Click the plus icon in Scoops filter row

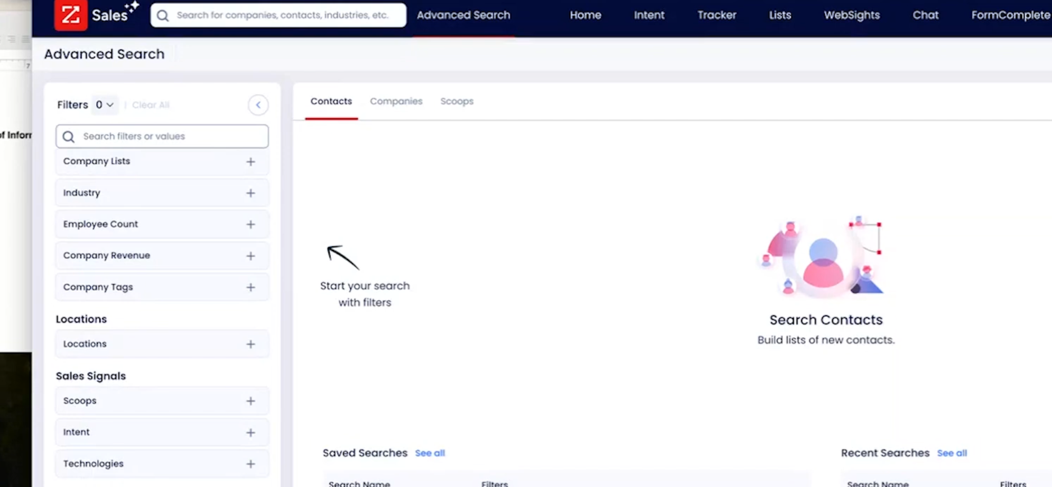(251, 401)
